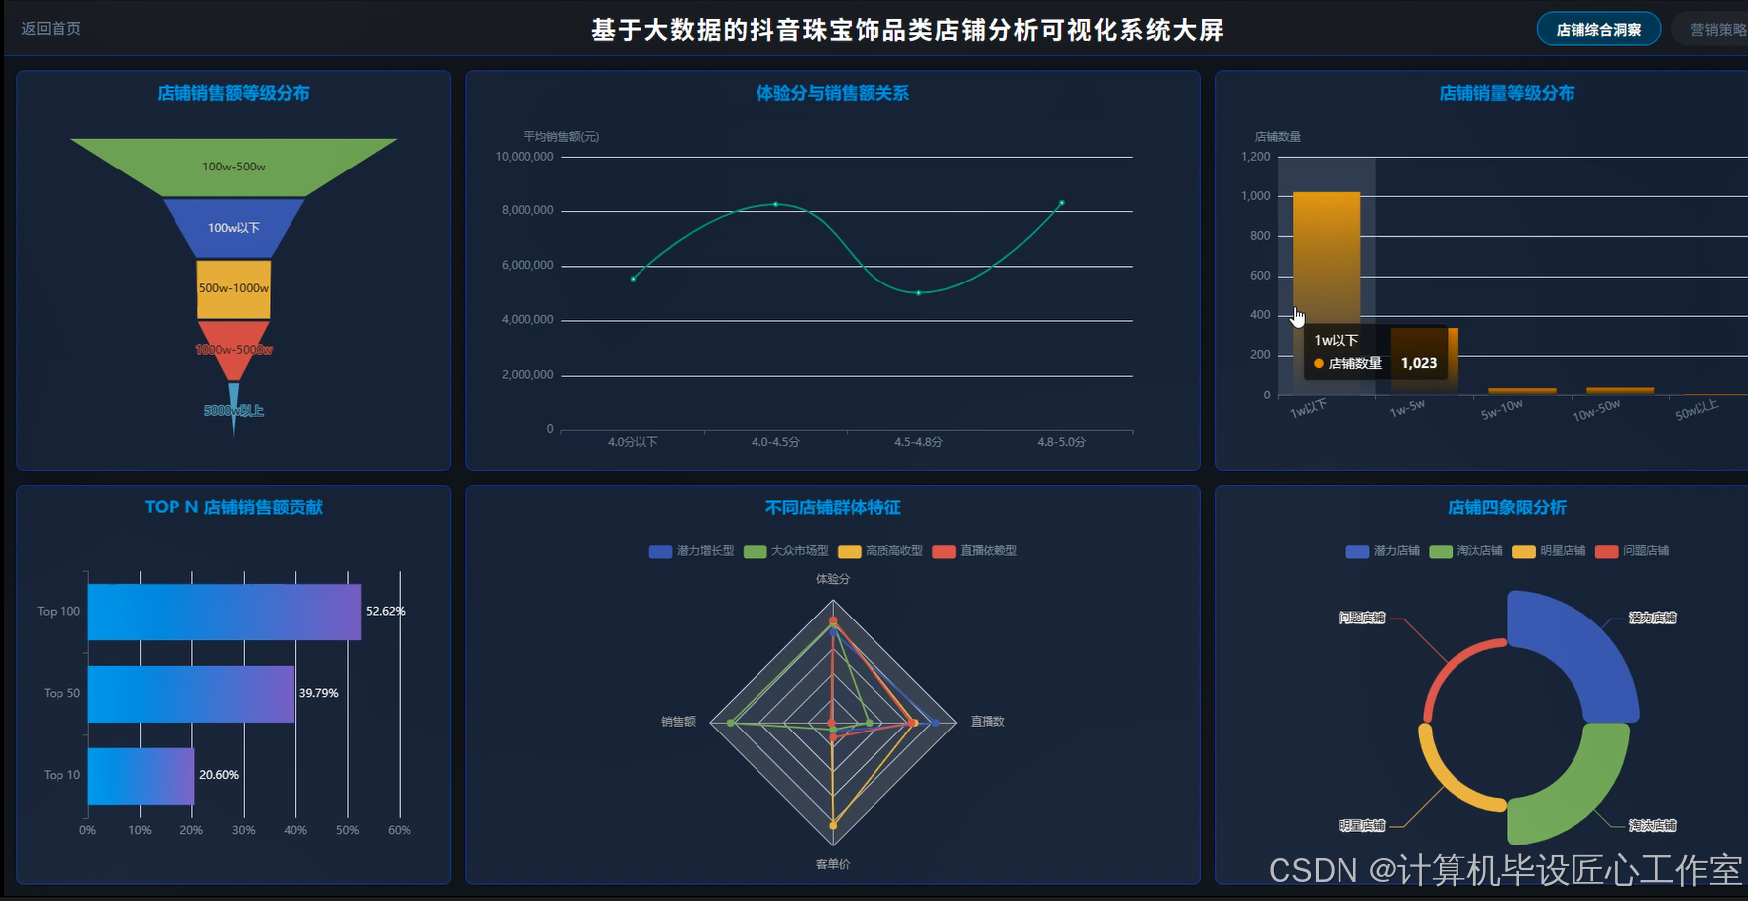
Task: Click the yellow 500w-1000w funnel segment
Action: point(234,288)
